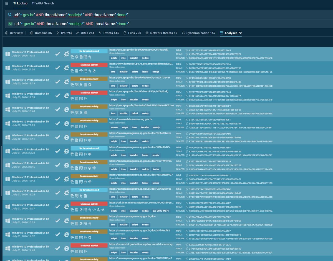Copy MD5 icon in July 01 16:25 row

(x=187, y=189)
